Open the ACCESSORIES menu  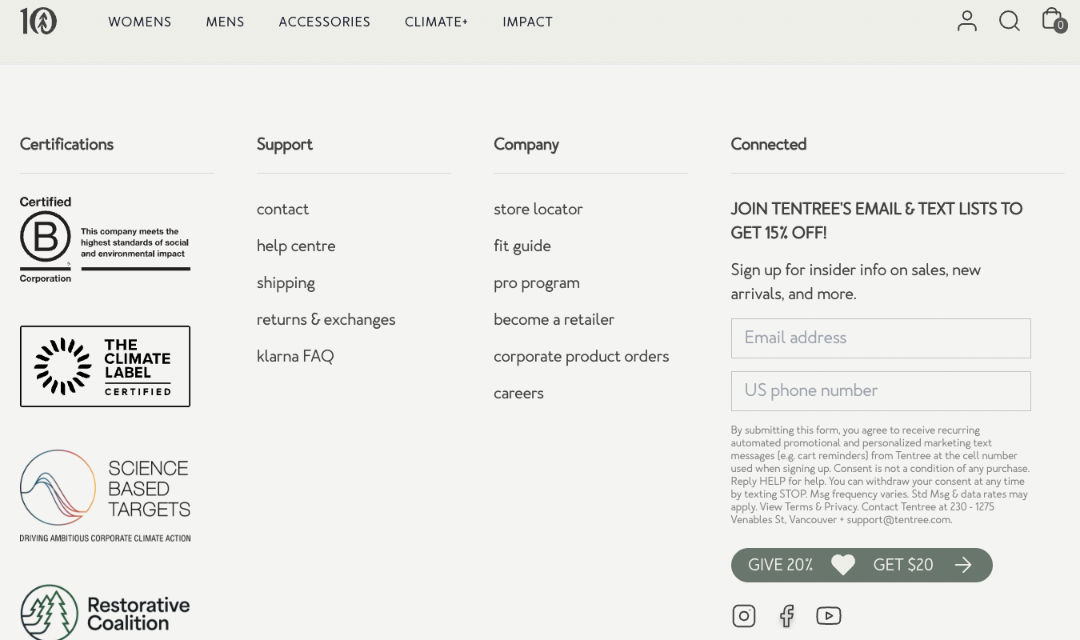325,22
